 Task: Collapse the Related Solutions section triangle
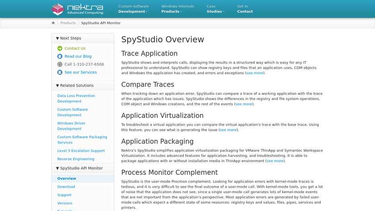tap(58, 85)
